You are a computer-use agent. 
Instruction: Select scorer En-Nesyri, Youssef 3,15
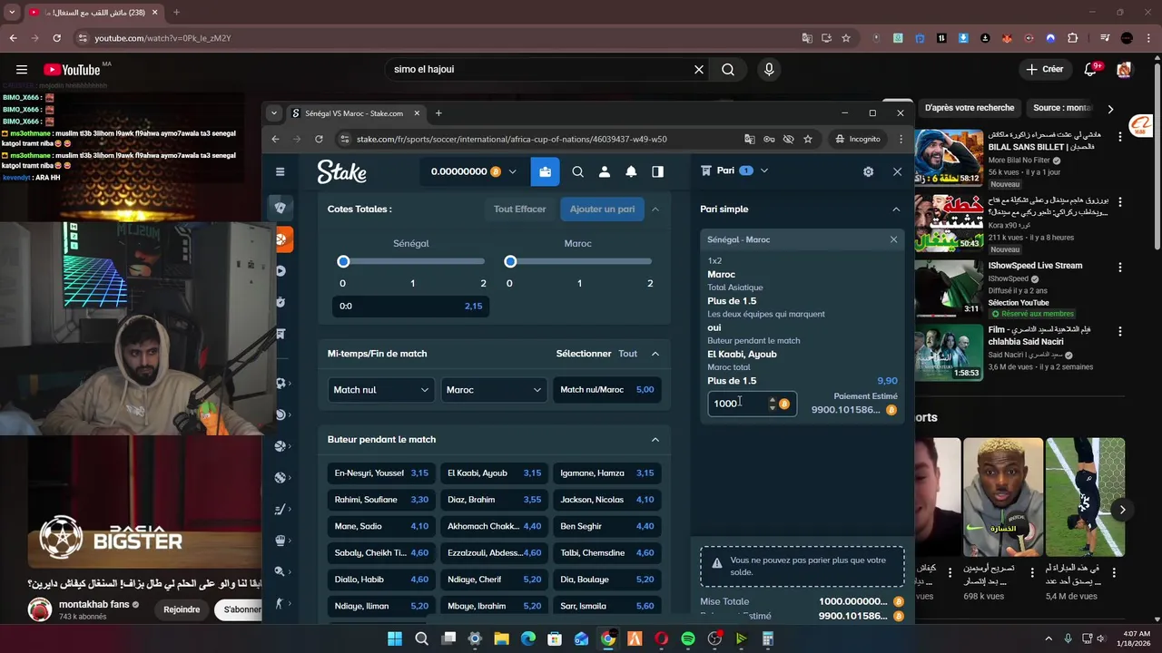tap(381, 473)
